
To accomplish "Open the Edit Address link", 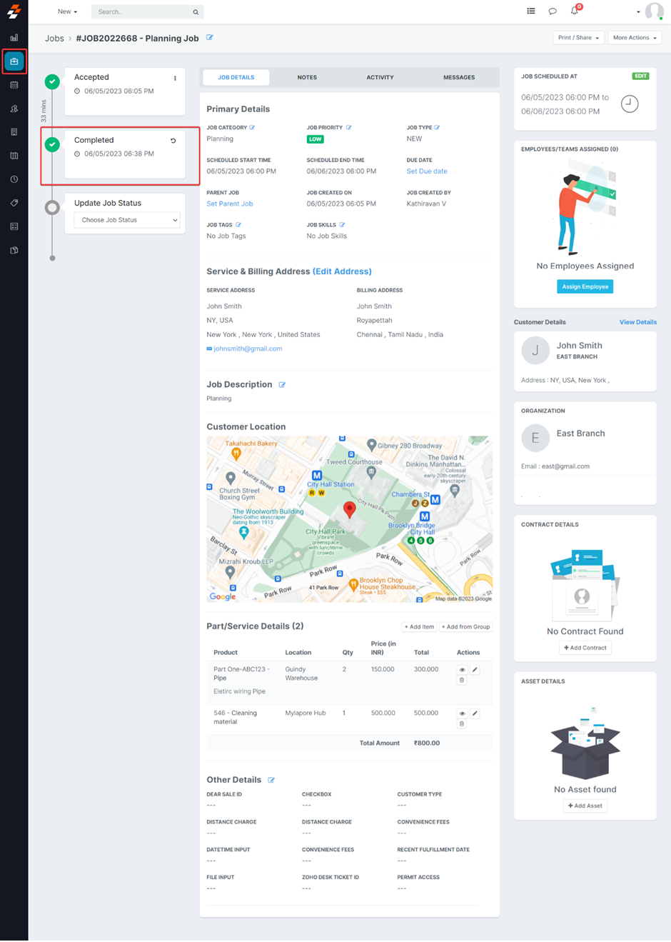I will pos(342,271).
